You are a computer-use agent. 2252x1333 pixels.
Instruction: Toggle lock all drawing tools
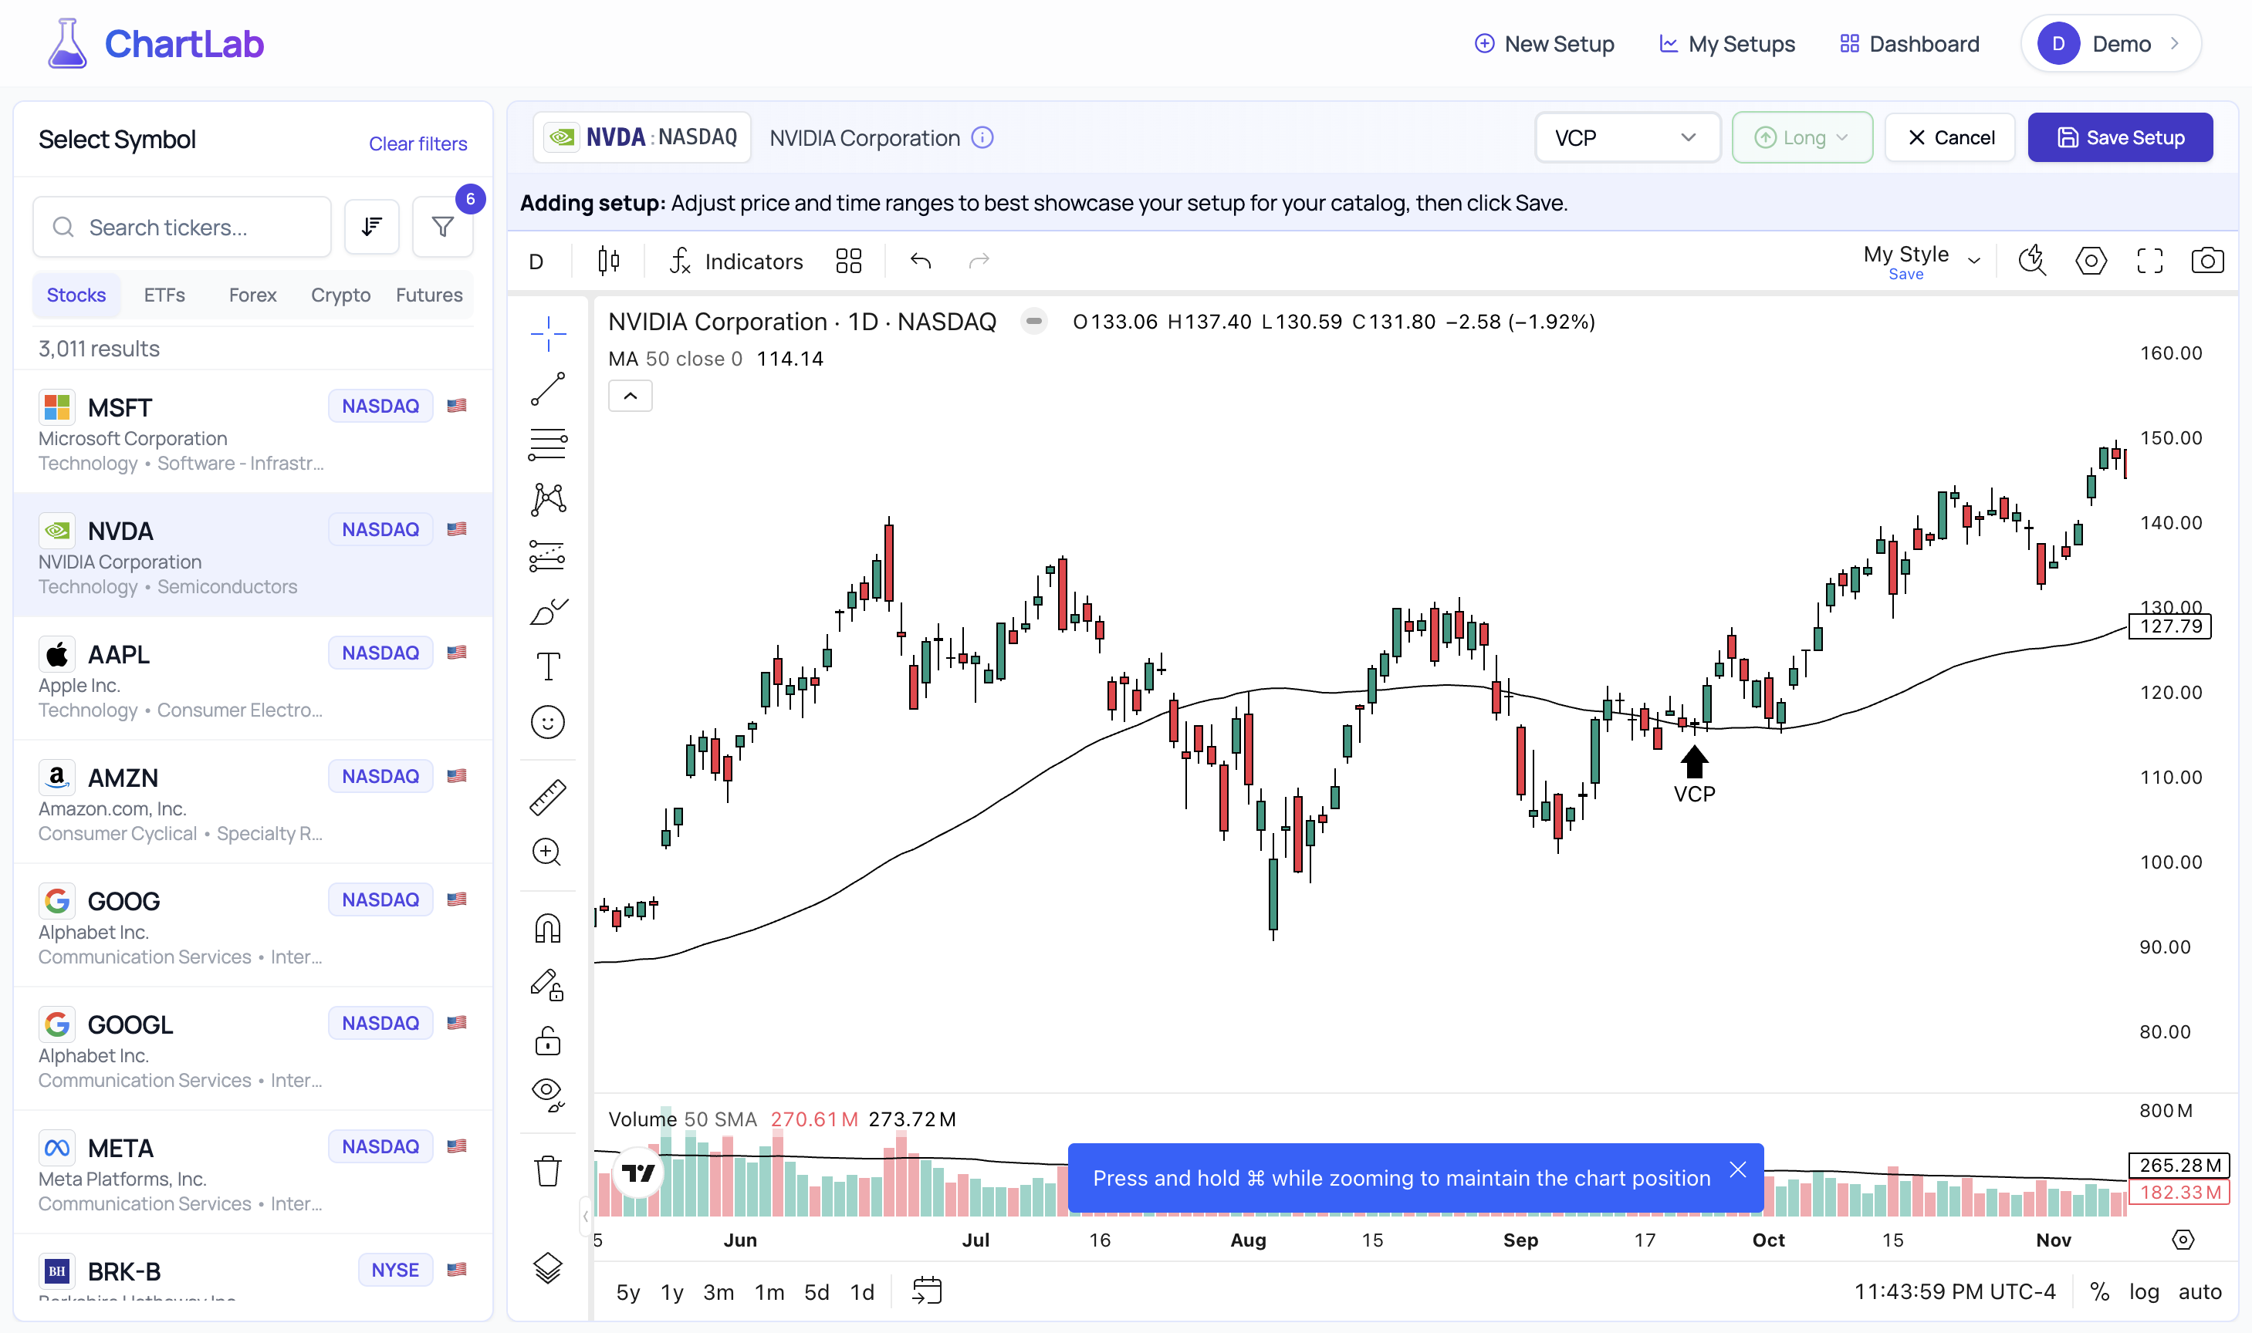pos(547,1040)
